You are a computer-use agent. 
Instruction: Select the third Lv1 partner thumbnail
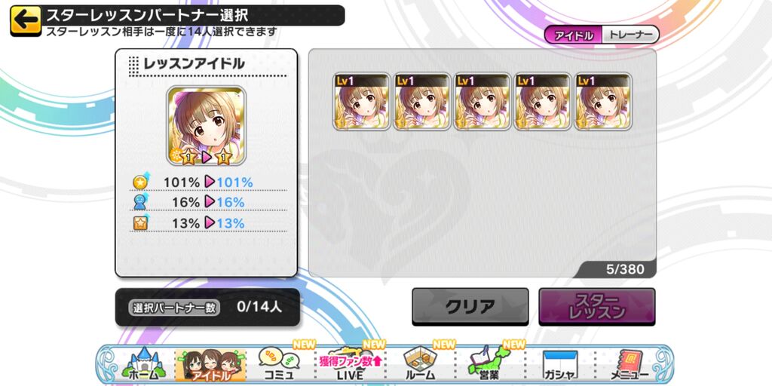tap(483, 102)
